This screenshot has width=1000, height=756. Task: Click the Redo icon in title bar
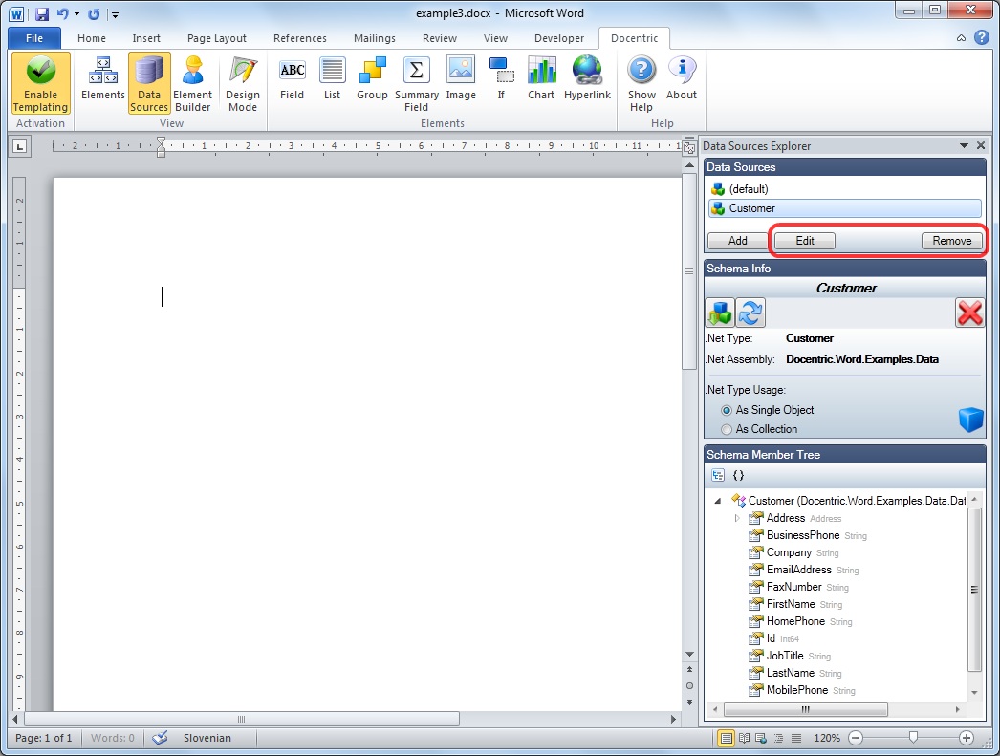pos(94,13)
